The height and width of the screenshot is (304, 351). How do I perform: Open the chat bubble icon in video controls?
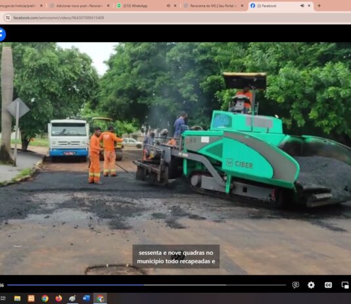(296, 285)
